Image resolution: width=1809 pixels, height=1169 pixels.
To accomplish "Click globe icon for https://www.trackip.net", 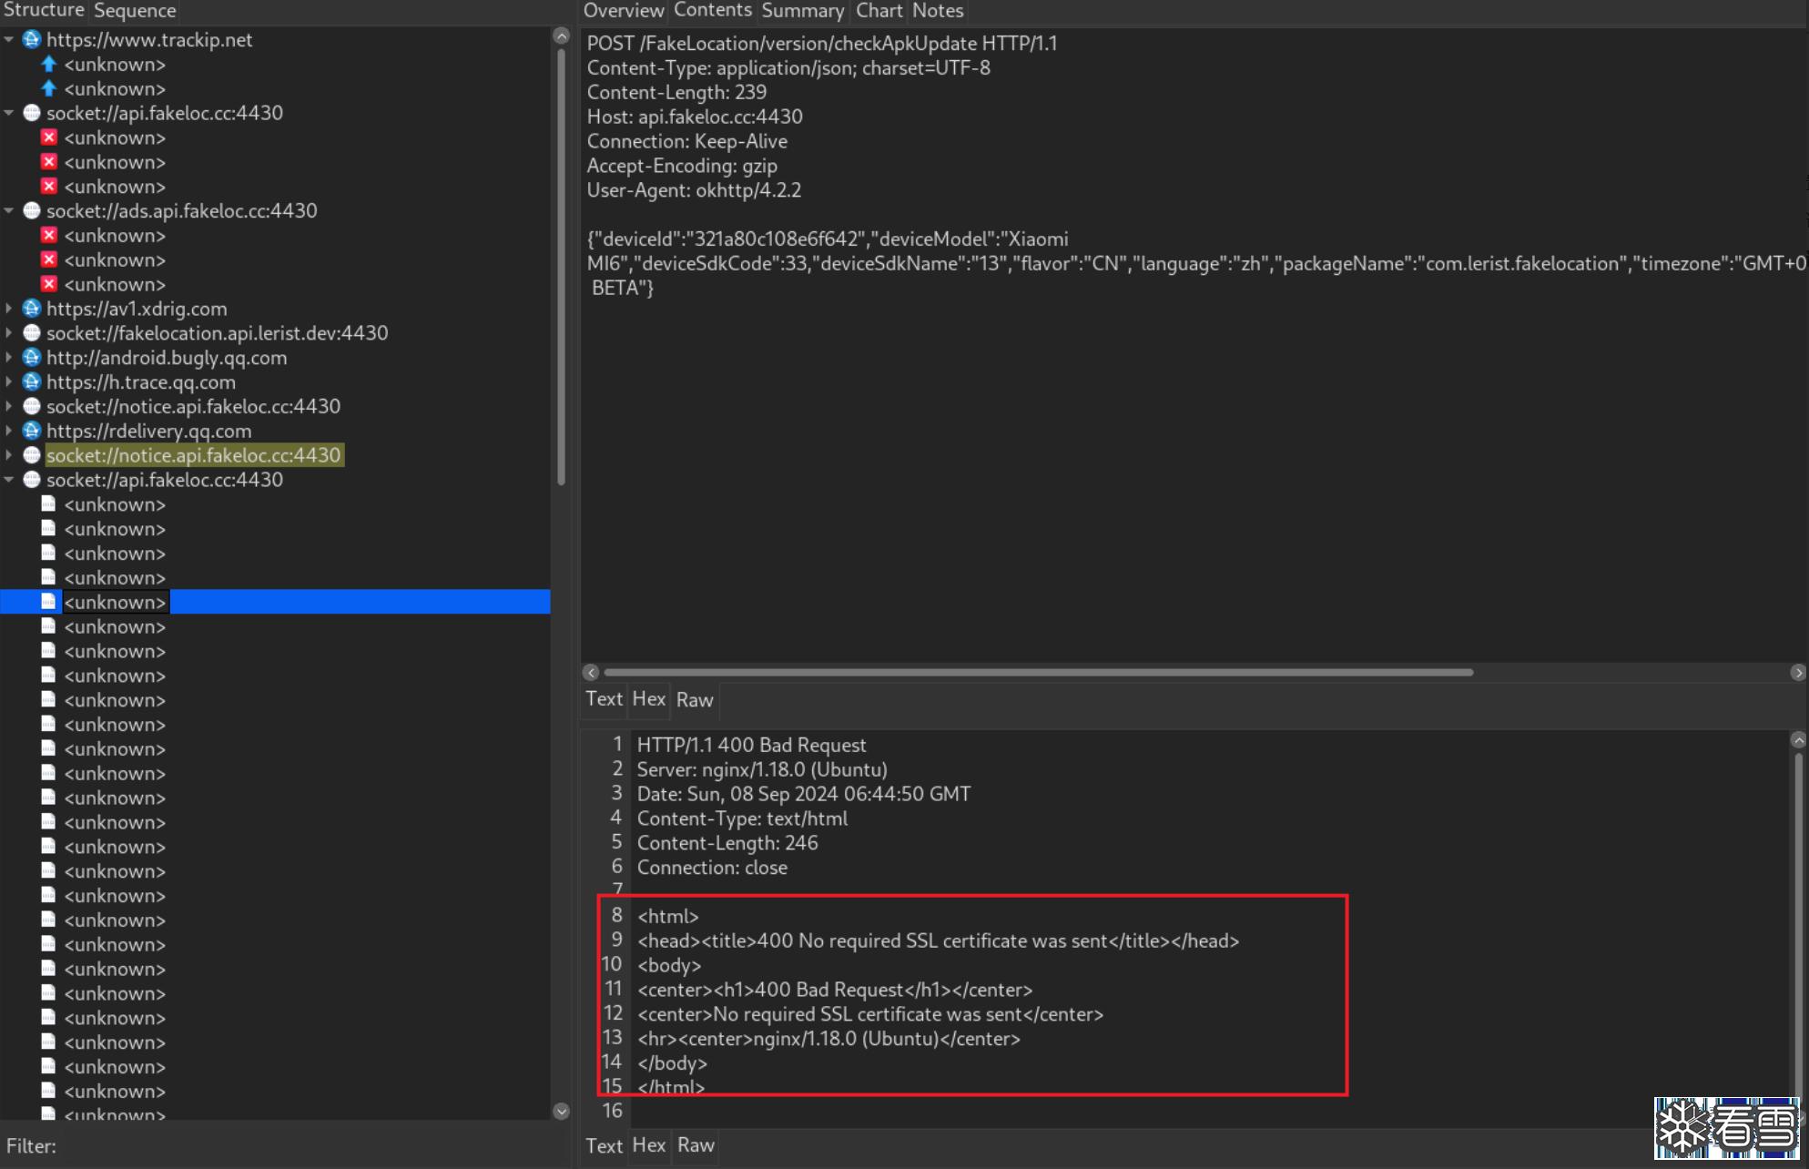I will pyautogui.click(x=32, y=39).
